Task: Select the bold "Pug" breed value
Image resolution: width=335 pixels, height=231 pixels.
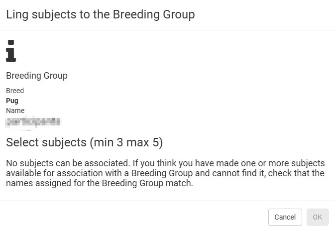Action: (x=12, y=101)
